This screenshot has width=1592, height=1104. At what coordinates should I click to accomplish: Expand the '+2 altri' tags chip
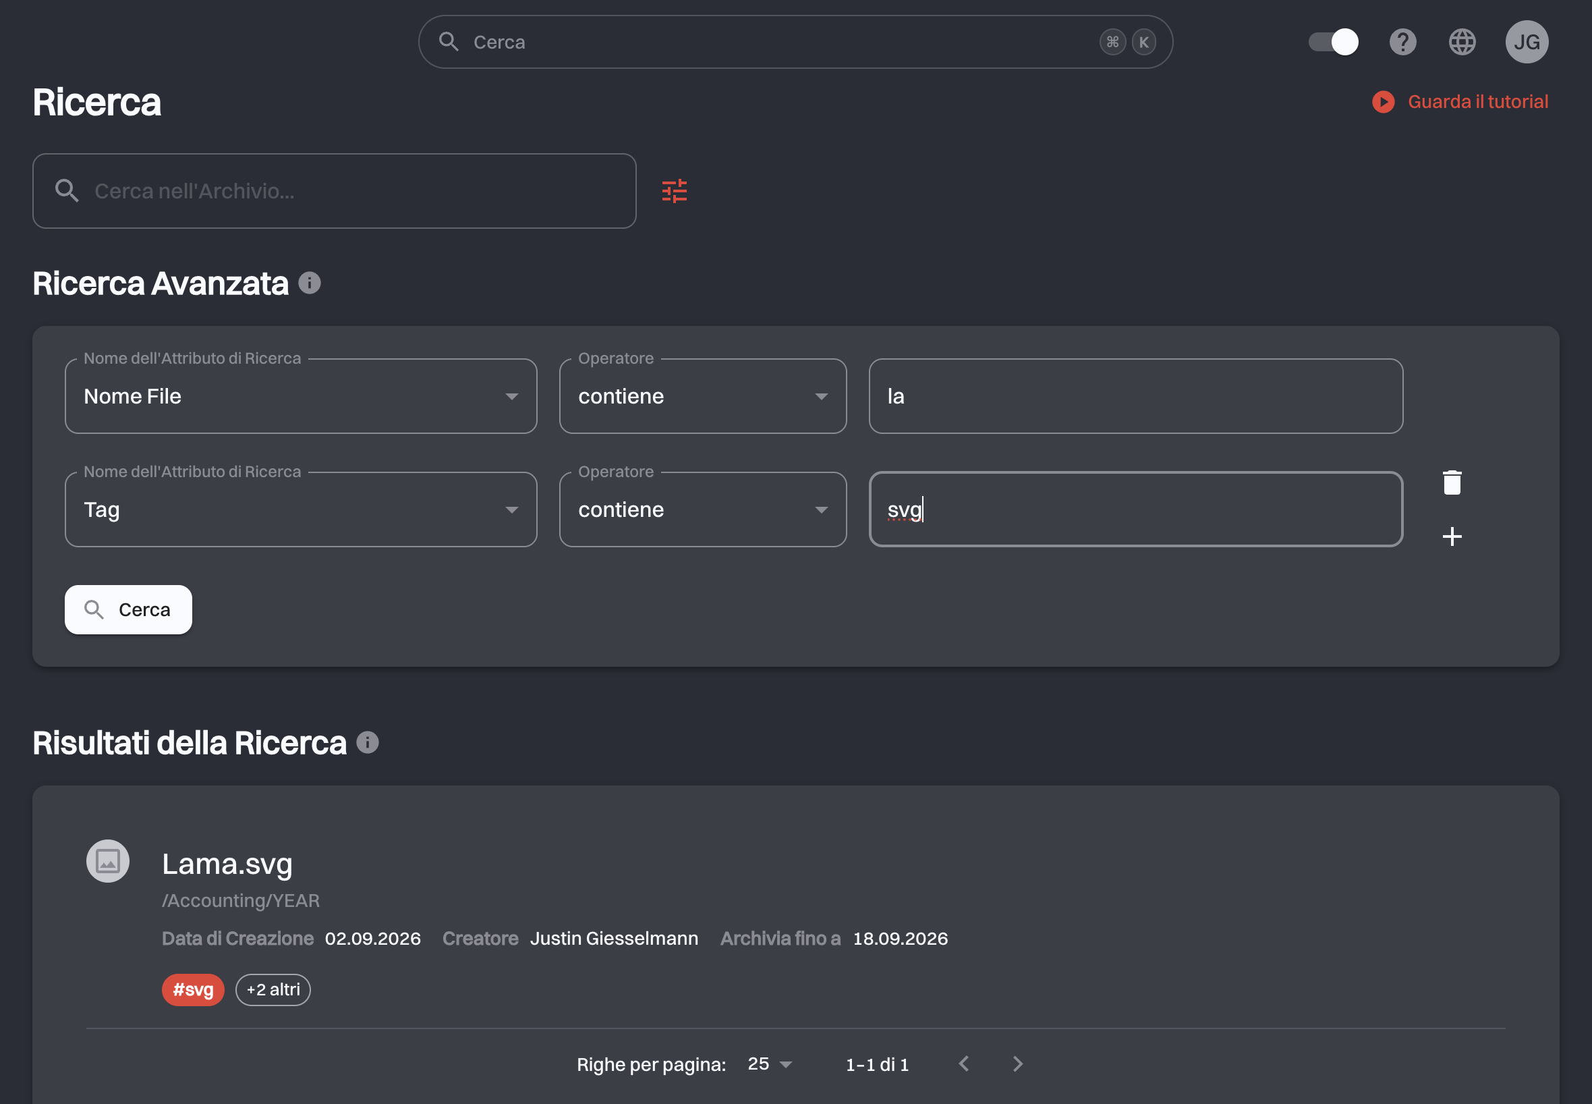[273, 990]
